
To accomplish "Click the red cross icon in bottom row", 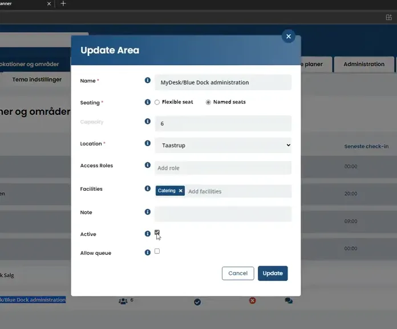I will tap(253, 300).
